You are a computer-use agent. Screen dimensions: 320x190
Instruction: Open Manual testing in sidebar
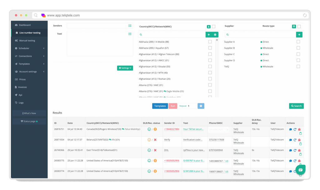(27, 41)
